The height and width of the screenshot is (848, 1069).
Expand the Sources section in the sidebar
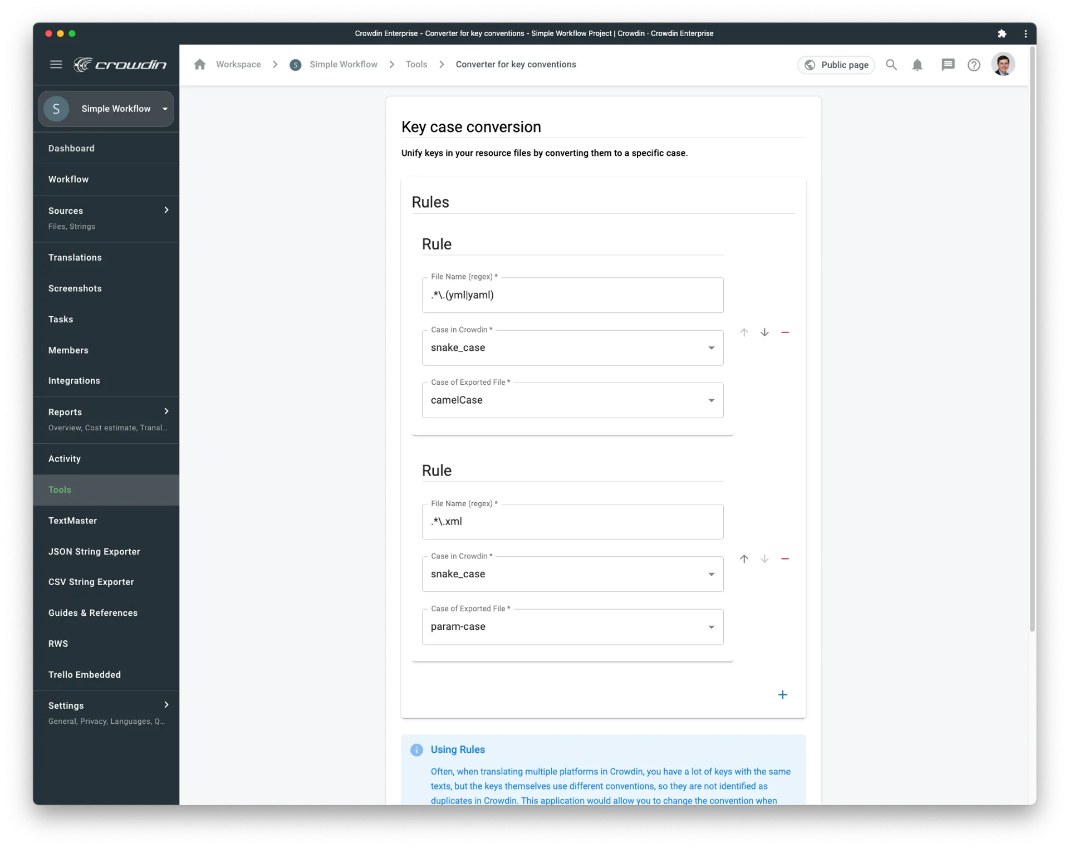(166, 210)
